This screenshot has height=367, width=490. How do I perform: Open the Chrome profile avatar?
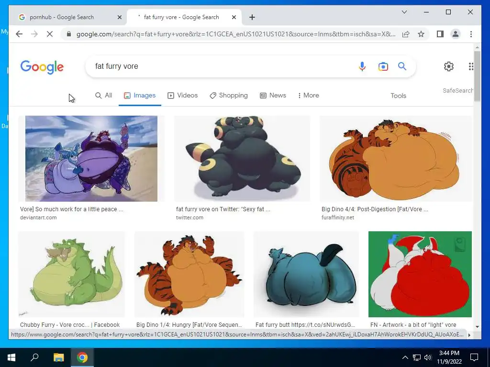coord(456,34)
